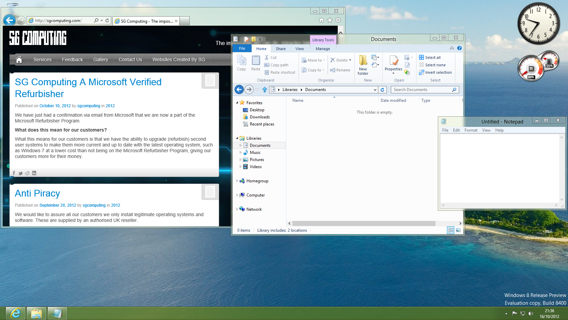Image resolution: width=568 pixels, height=320 pixels.
Task: Expand the Network tree node
Action: point(237,209)
